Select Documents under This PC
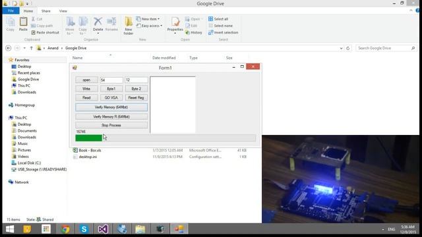The width and height of the screenshot is (422, 237). [27, 131]
